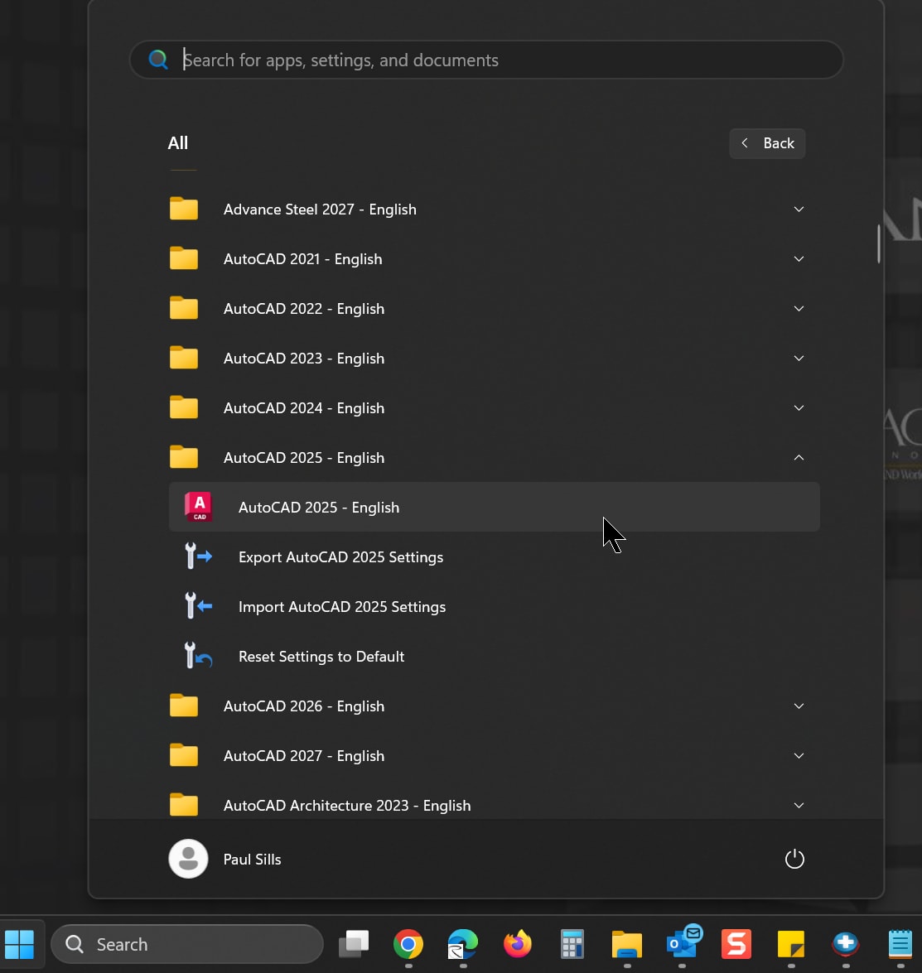Select "AutoCAD Architecture 2023 - English" label
The image size is (922, 973).
pos(347,806)
